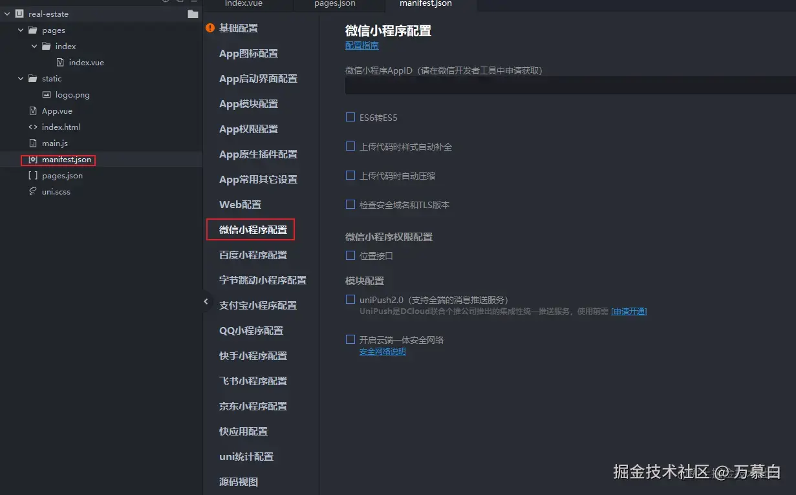Viewport: 796px width, 495px height.
Task: Click the pages folder icon
Action: pos(33,30)
